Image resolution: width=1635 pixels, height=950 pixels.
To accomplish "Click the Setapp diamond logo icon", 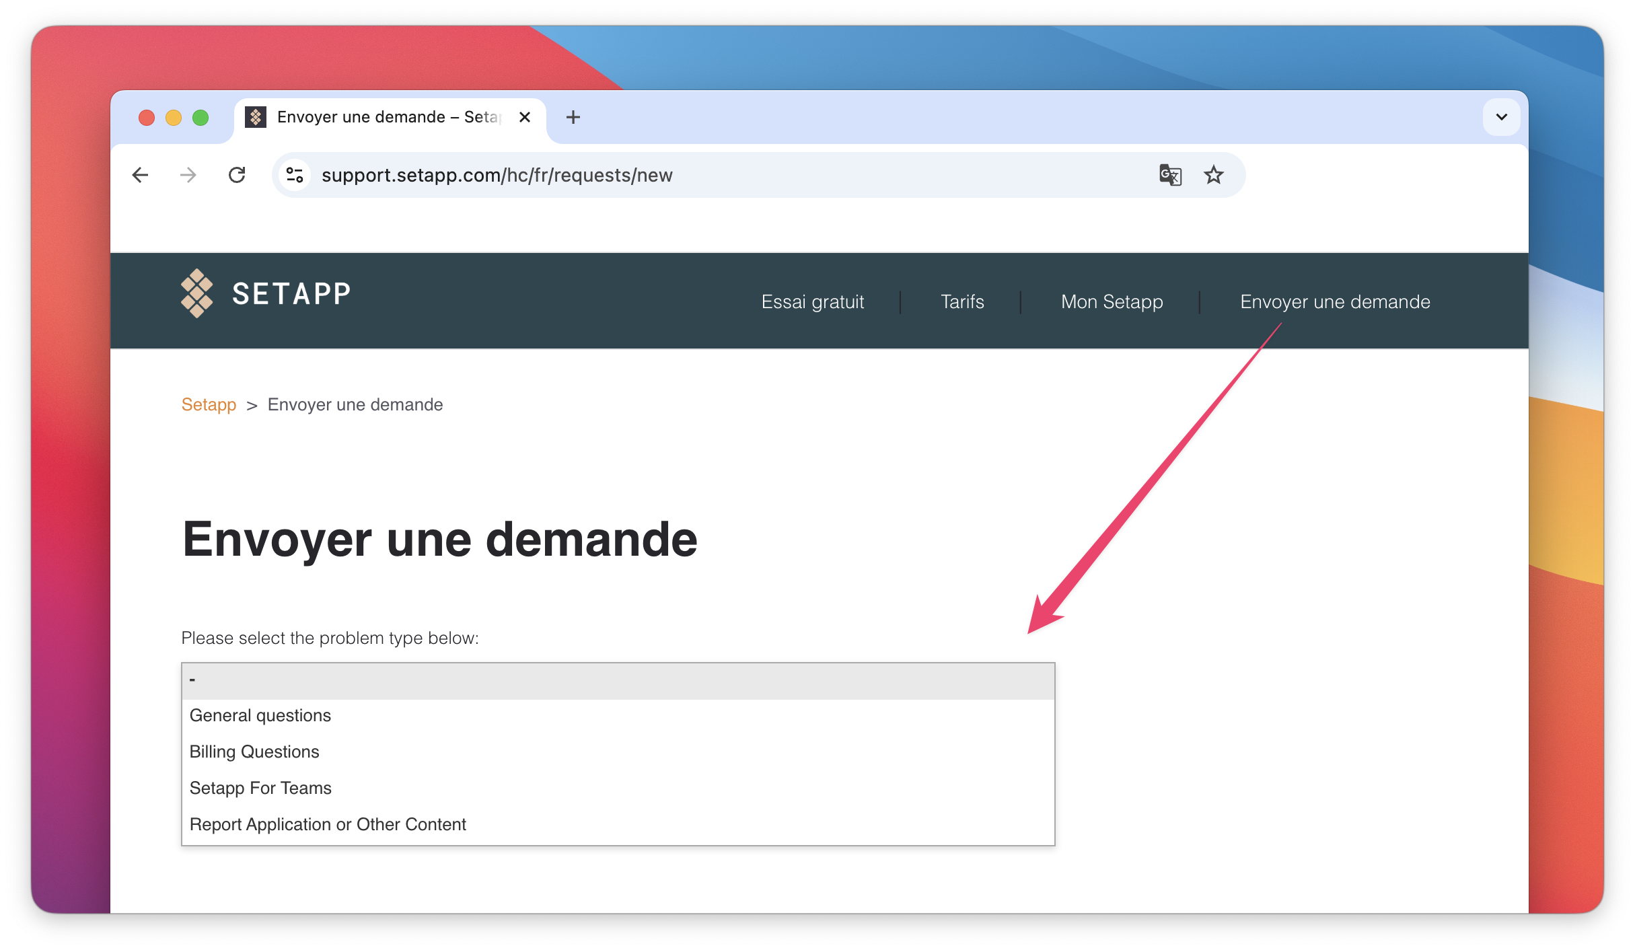I will pyautogui.click(x=197, y=293).
